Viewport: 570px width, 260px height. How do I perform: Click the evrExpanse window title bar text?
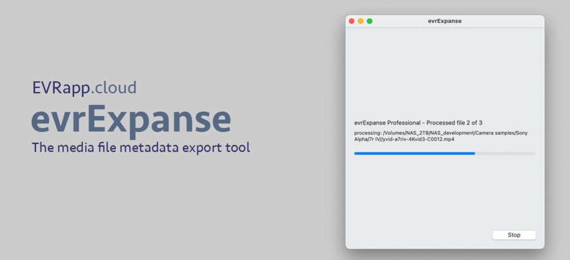click(x=445, y=21)
